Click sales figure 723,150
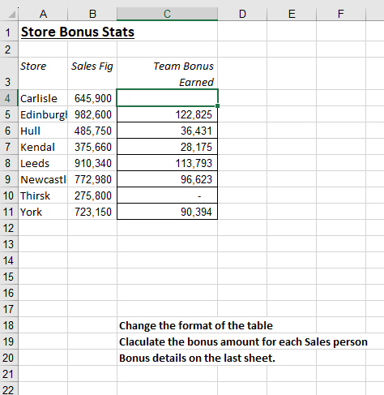The image size is (384, 395). point(92,212)
